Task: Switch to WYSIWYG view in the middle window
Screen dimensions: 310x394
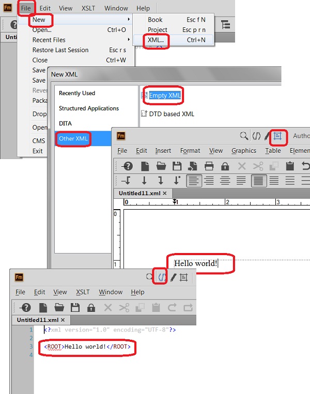Action: [x=277, y=136]
